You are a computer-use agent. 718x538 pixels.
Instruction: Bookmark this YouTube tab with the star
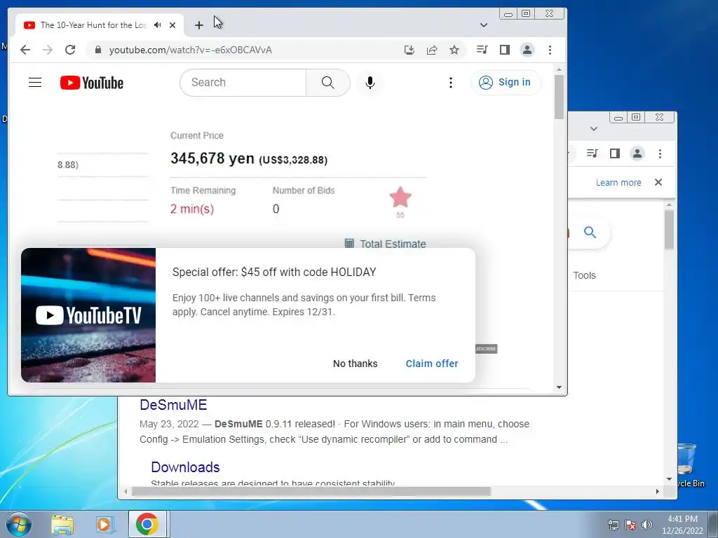click(454, 50)
